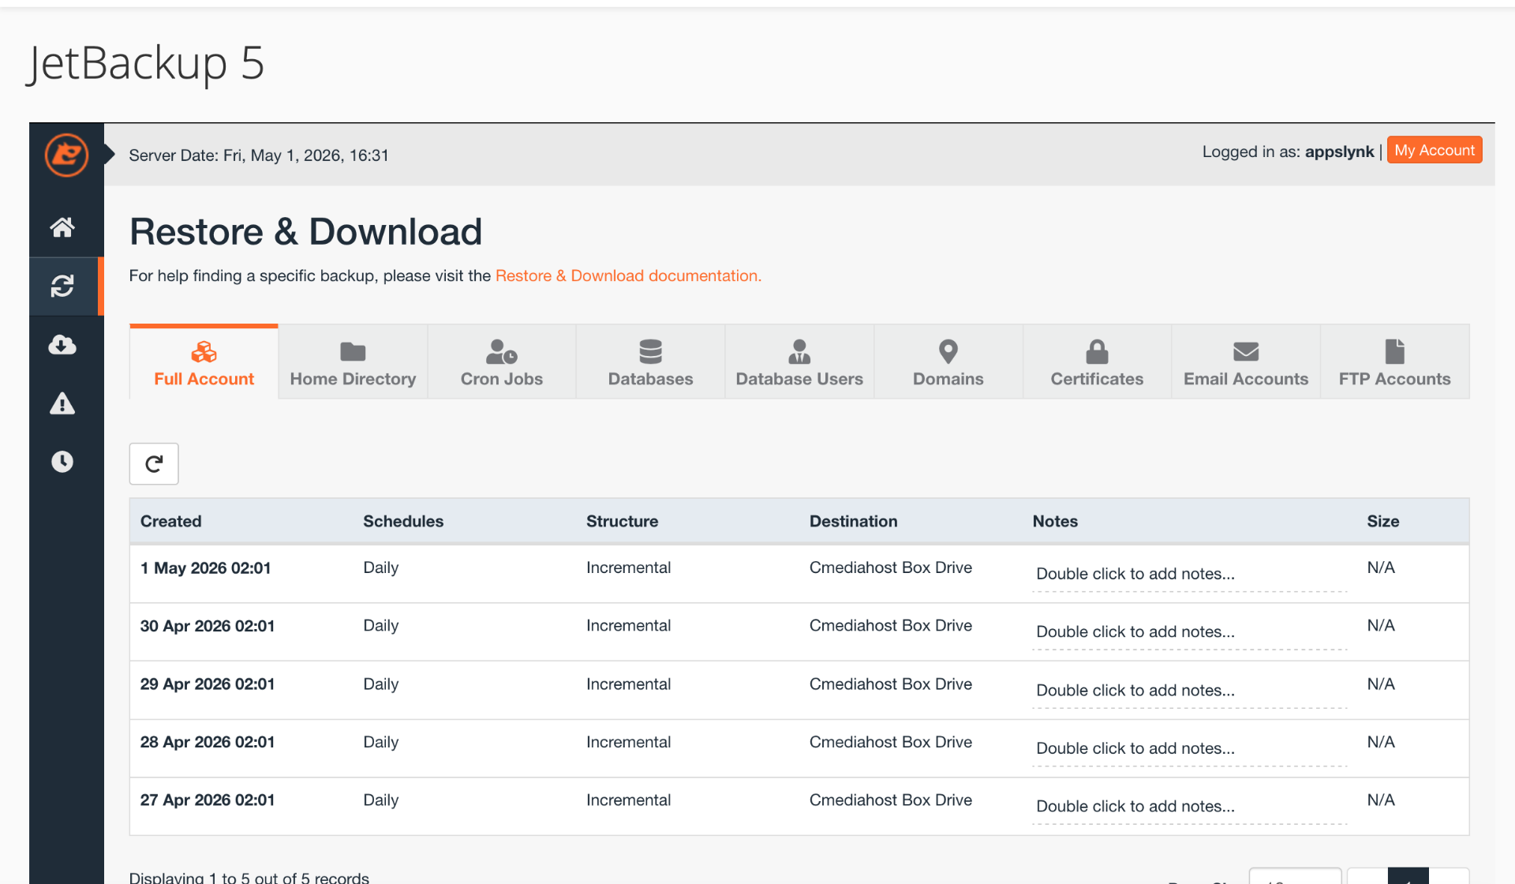This screenshot has height=884, width=1515.
Task: Click the notes field for 28 Apr backup
Action: coord(1189,748)
